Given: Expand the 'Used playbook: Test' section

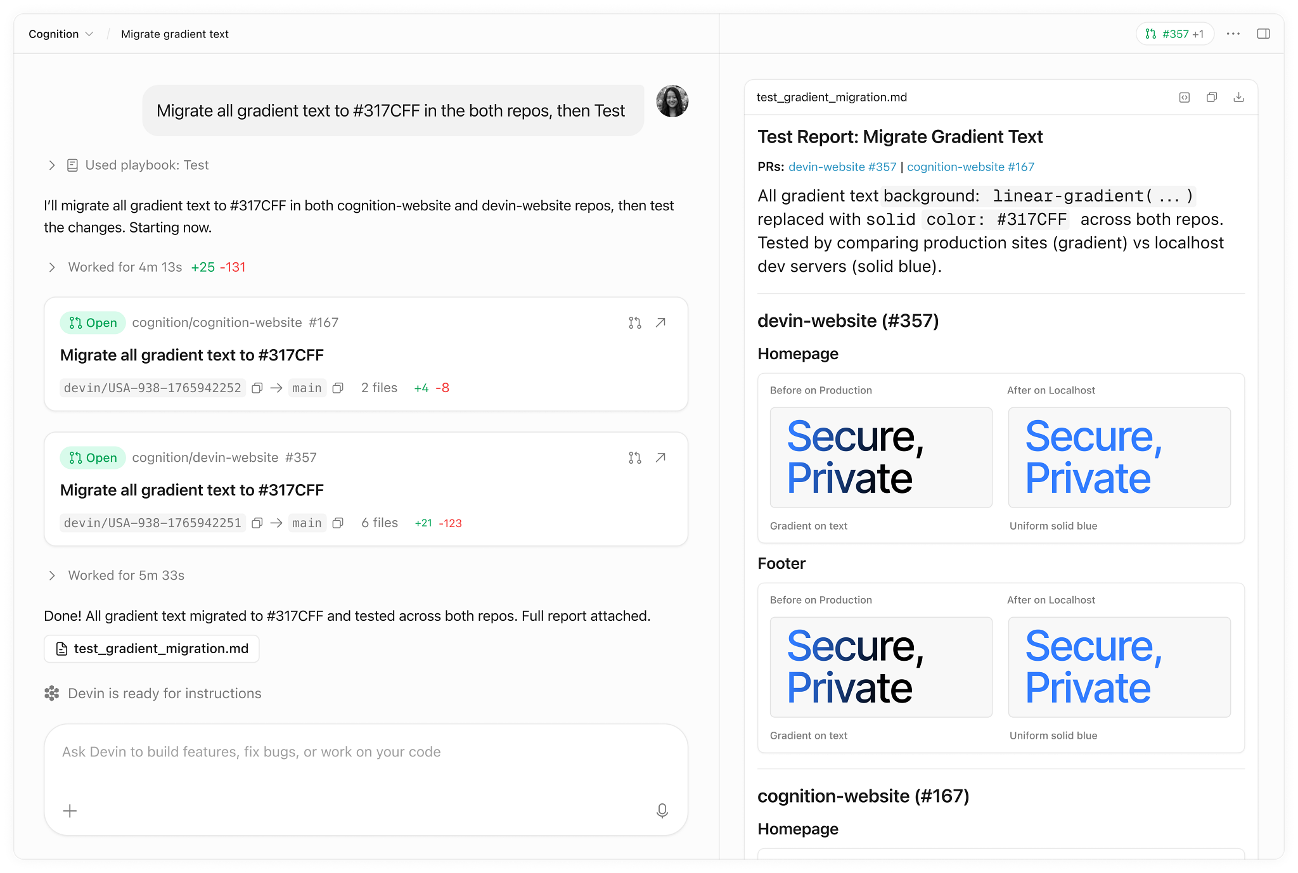Looking at the screenshot, I should click(x=52, y=165).
